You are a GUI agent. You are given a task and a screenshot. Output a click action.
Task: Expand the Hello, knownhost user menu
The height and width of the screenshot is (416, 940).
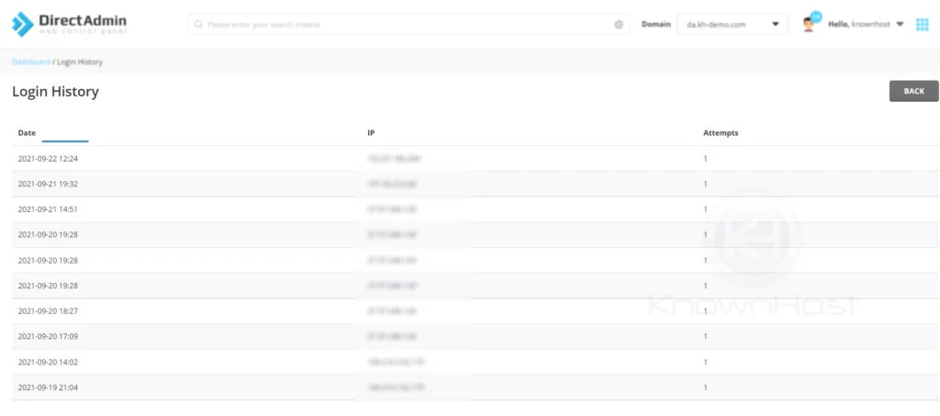866,25
